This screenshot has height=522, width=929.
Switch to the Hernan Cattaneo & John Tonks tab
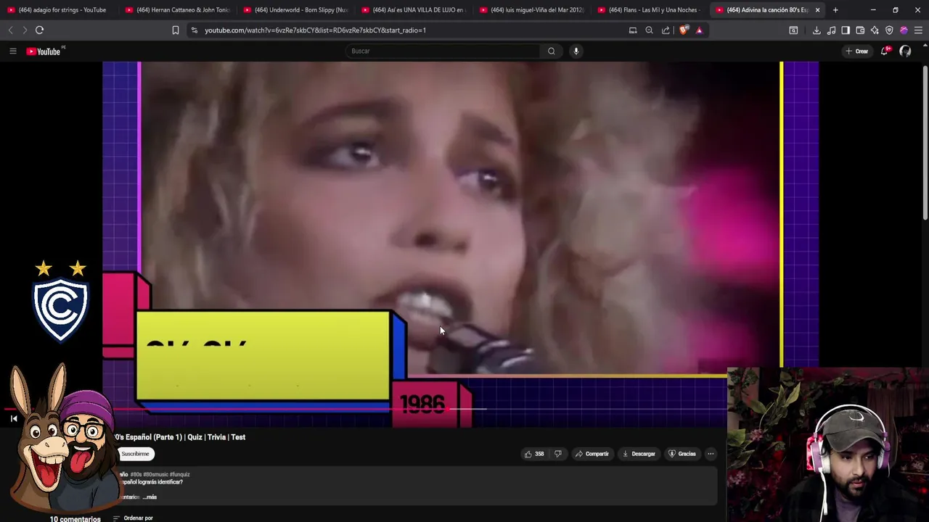(x=177, y=10)
